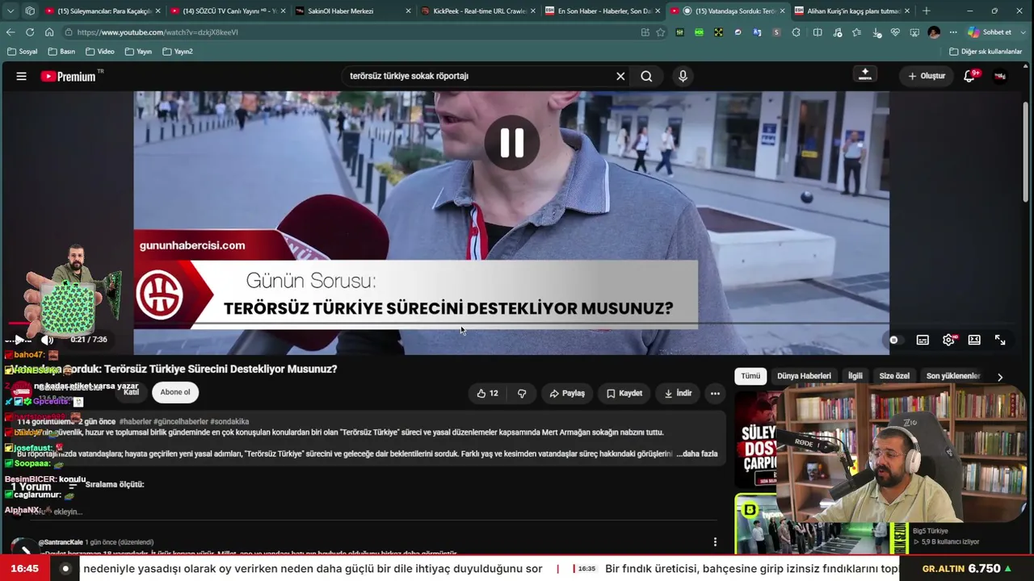
Task: Mute the video volume speaker
Action: point(47,340)
